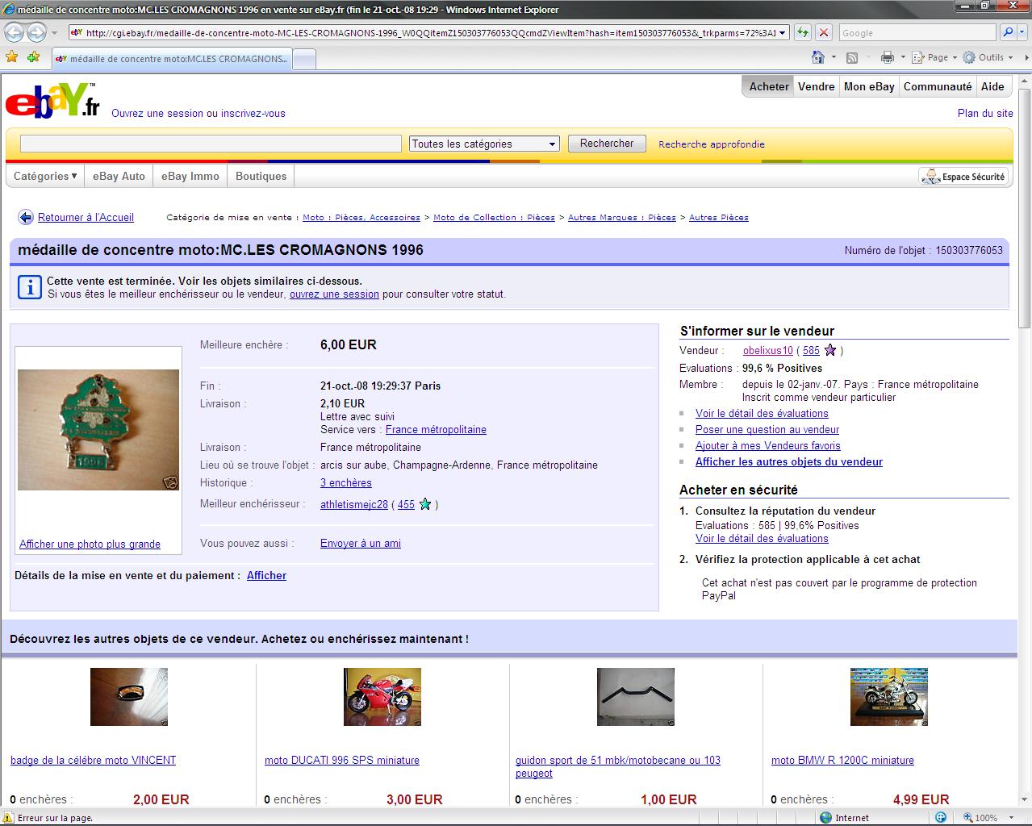Image resolution: width=1032 pixels, height=826 pixels.
Task: Go to eBay Immo
Action: [x=190, y=177]
